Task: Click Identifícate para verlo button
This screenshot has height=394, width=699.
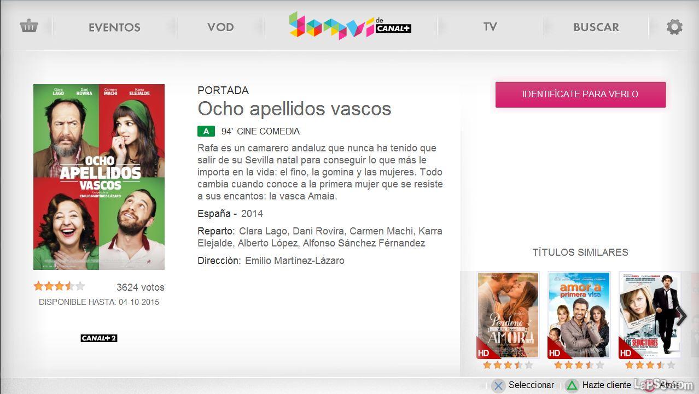Action: pos(580,95)
